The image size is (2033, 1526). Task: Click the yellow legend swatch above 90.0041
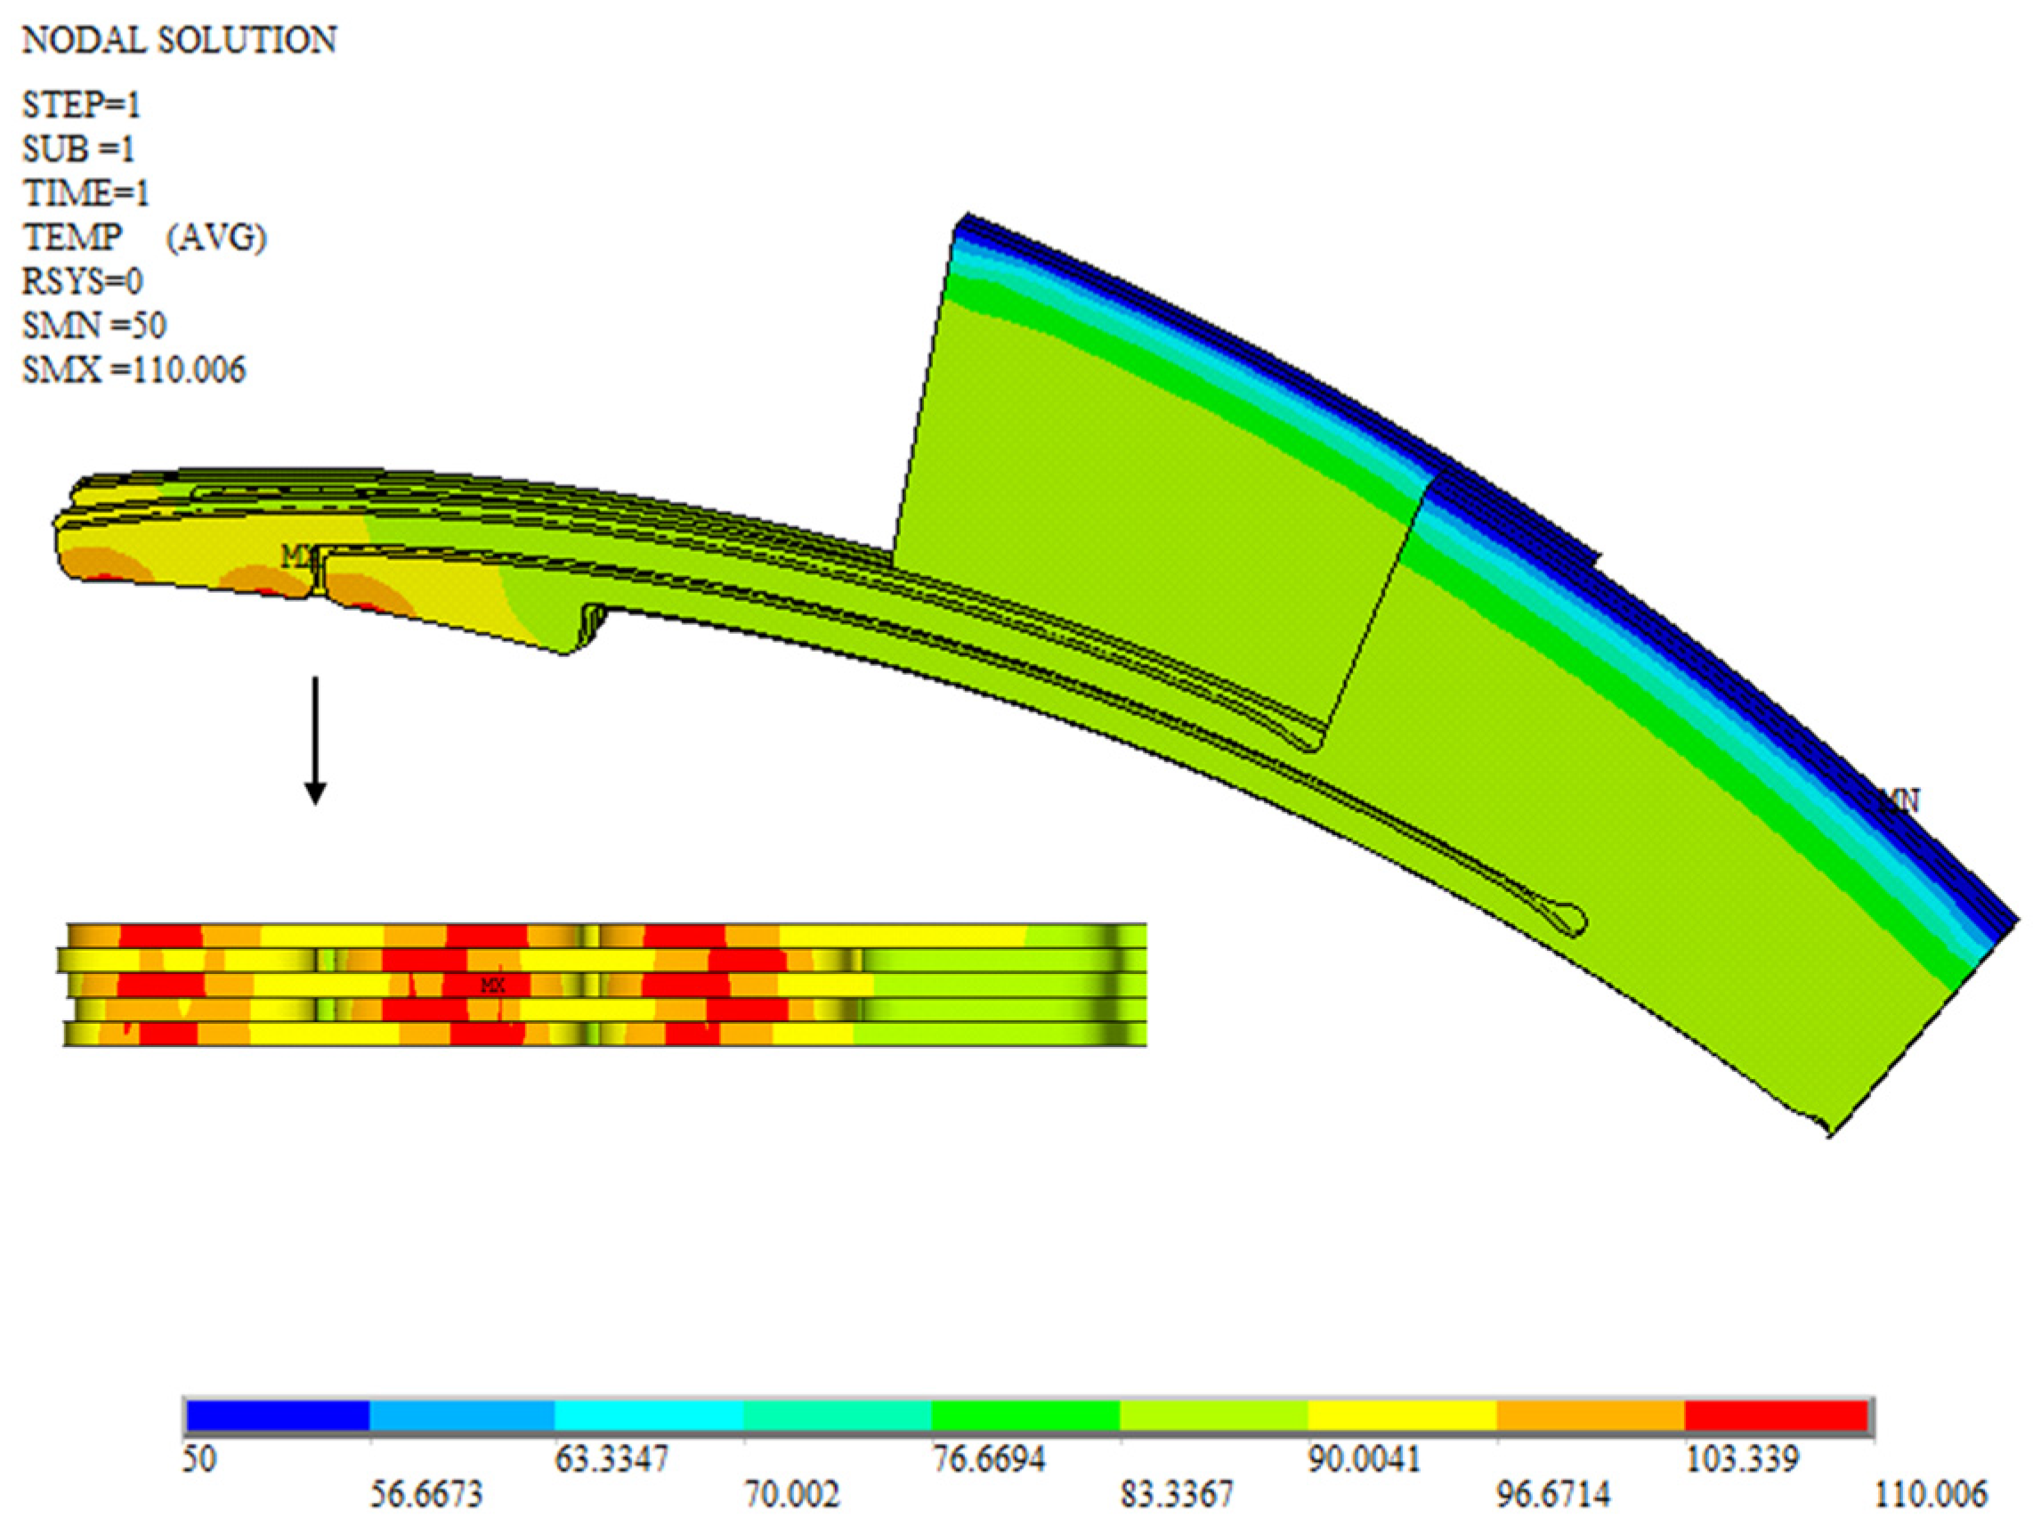click(1402, 1416)
